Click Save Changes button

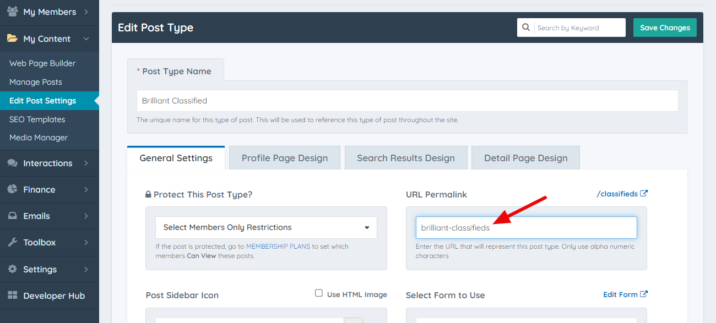click(x=665, y=28)
